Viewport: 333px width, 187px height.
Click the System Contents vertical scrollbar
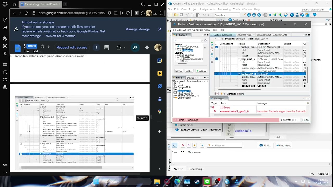(x=308, y=75)
